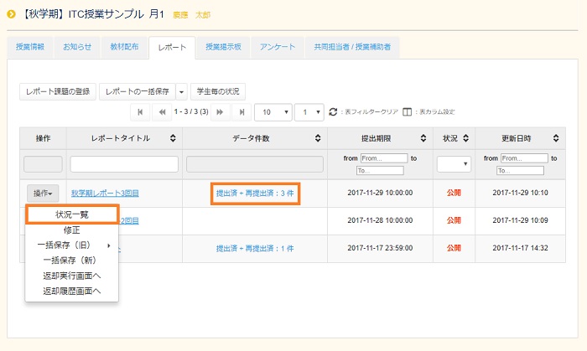Open the アンケート tab
Viewport: 587px width, 351px height.
pos(277,48)
